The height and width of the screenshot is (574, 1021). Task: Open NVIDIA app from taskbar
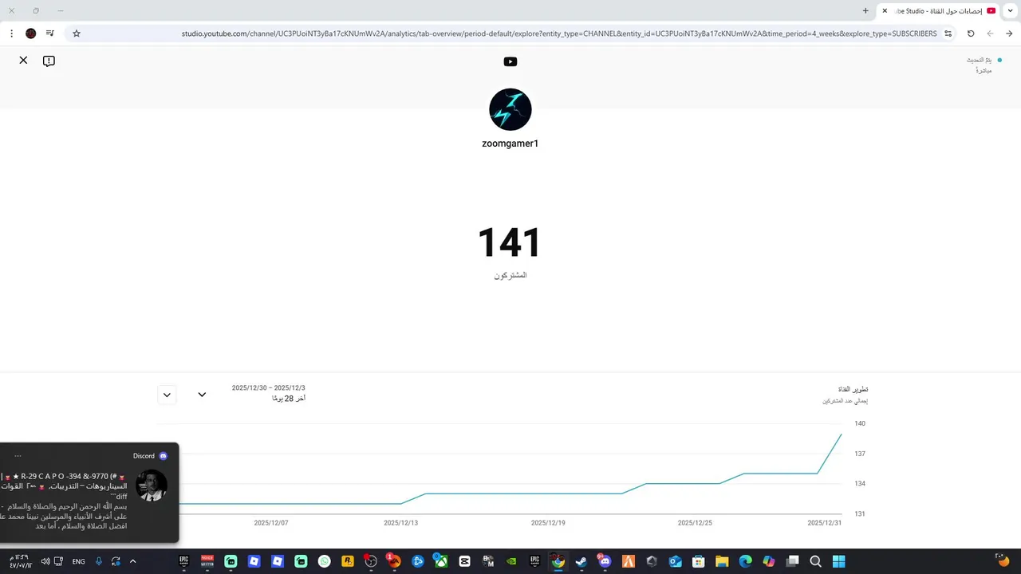(x=511, y=561)
